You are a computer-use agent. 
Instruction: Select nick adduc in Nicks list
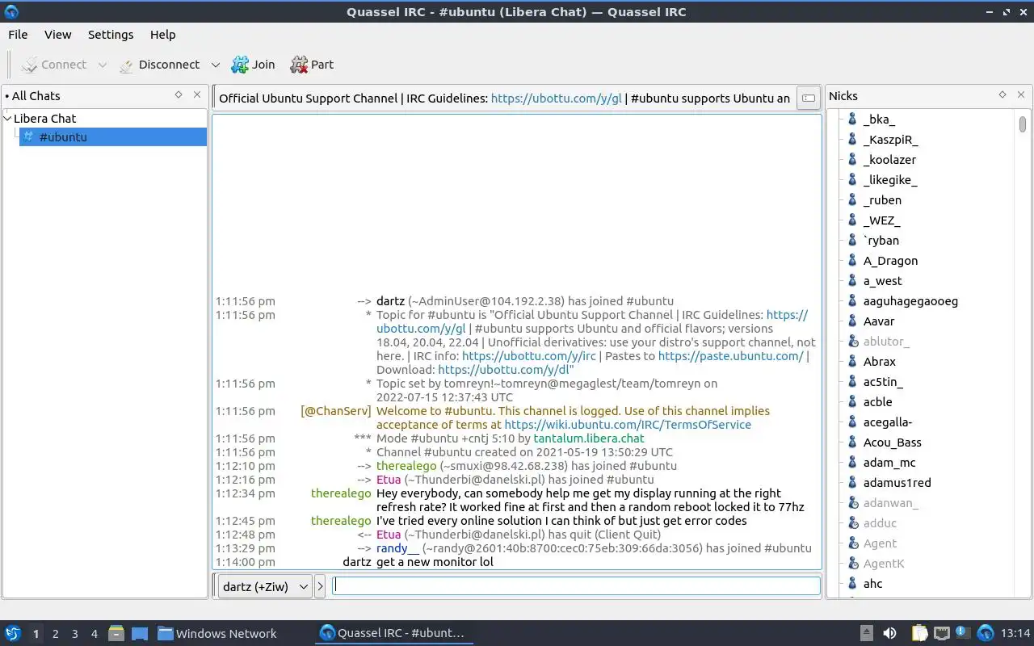tap(880, 523)
